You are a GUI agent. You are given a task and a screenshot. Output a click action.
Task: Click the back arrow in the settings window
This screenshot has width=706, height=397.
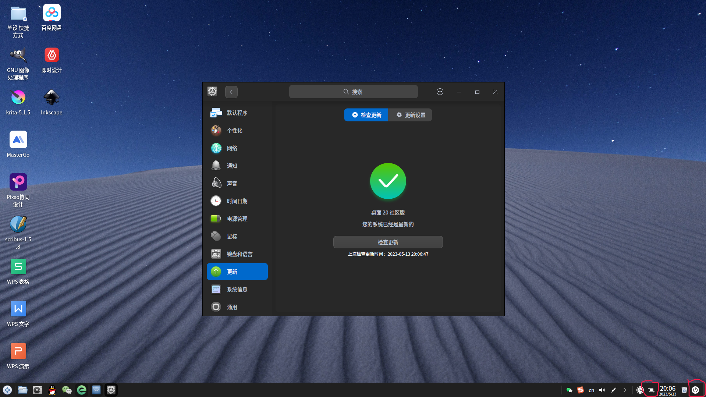pyautogui.click(x=231, y=92)
